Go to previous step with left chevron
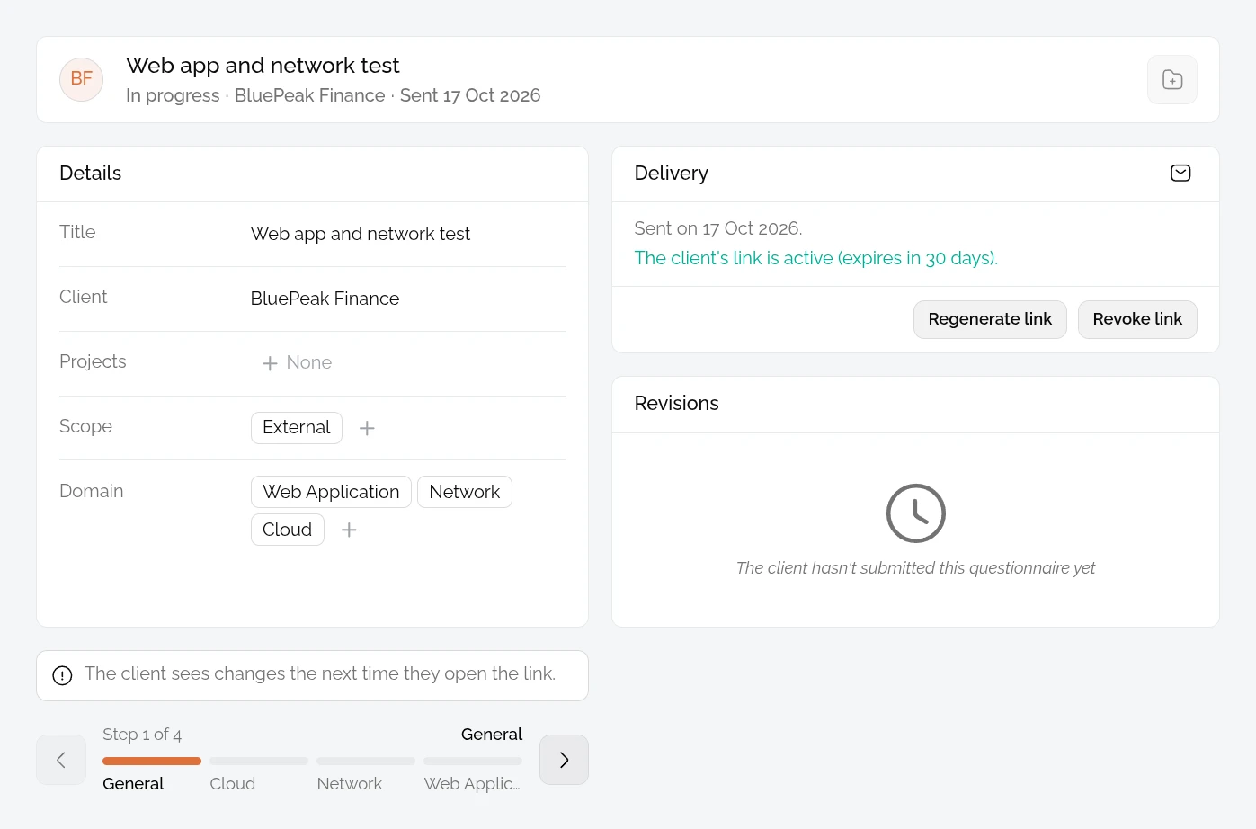Screen dimensions: 1256x829 [61, 760]
